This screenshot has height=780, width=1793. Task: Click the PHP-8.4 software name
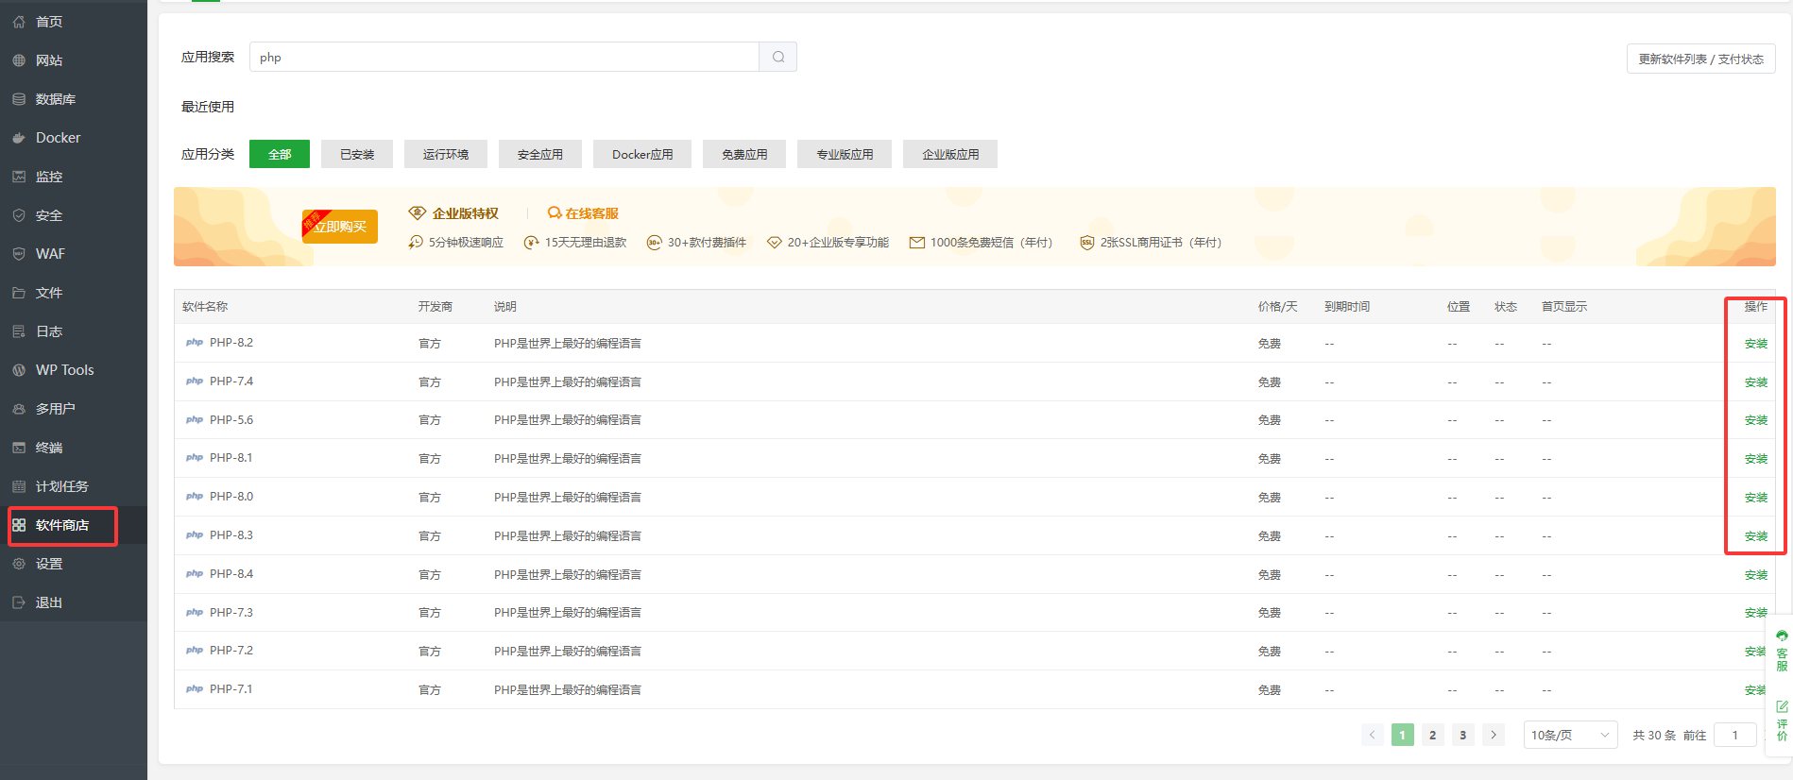[231, 574]
